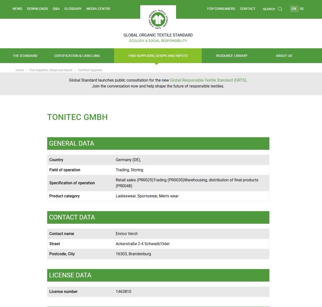Click the Contact name label
Viewport: 322px width, 307px height.
62,234
